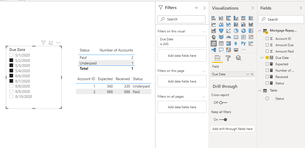Select the decomposition tree visualization
The width and height of the screenshot is (305, 148).
point(213,50)
